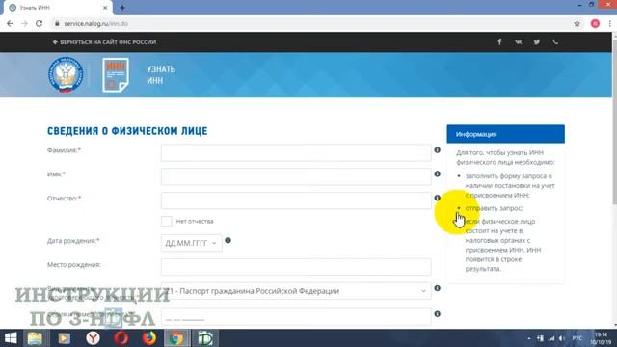
Task: Switch to Chrome in the taskbar
Action: 176,338
